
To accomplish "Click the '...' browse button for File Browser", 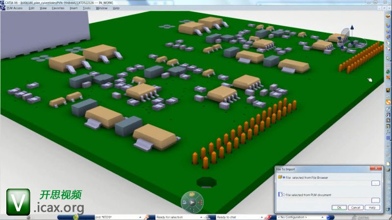I will pos(375,183).
